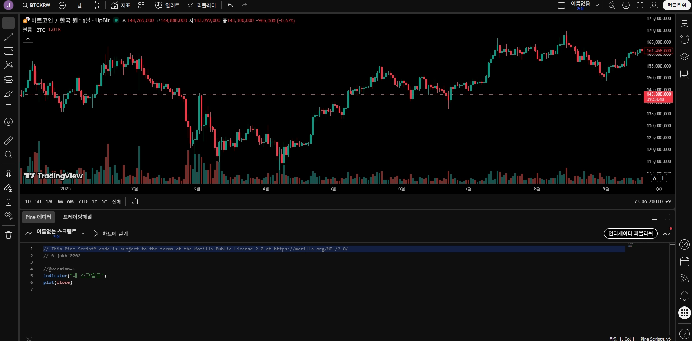Open the watchlist panel icon
692x341 pixels.
[684, 23]
